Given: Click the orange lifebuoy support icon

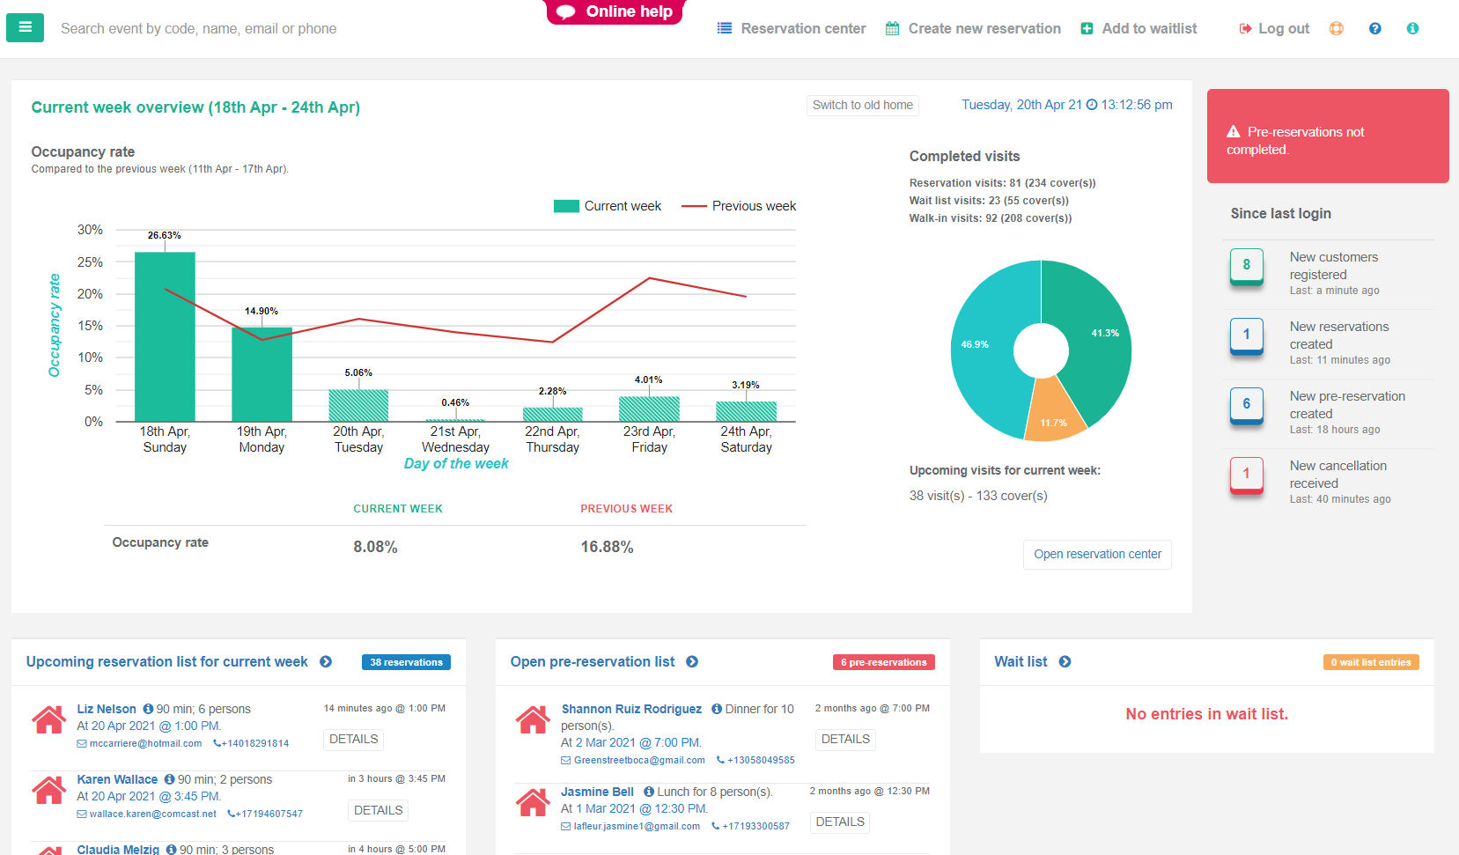Looking at the screenshot, I should (x=1336, y=28).
